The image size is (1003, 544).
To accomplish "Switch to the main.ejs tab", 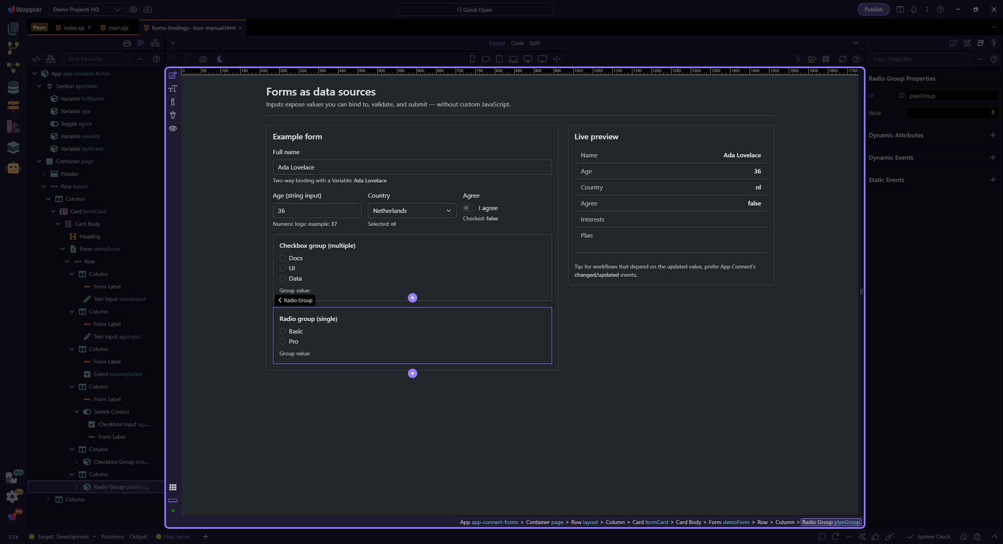I will pyautogui.click(x=118, y=28).
